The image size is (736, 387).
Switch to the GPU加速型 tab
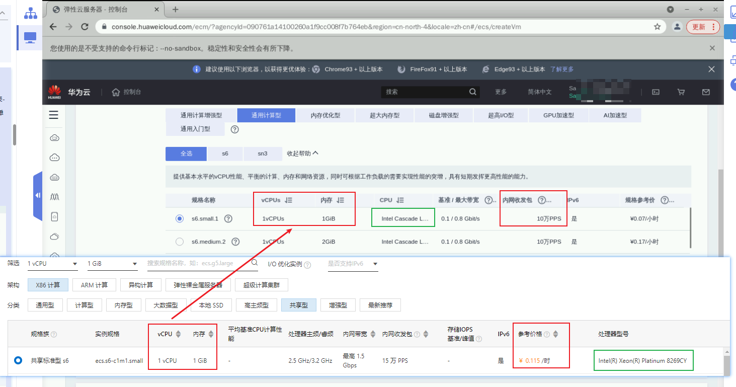pos(558,115)
